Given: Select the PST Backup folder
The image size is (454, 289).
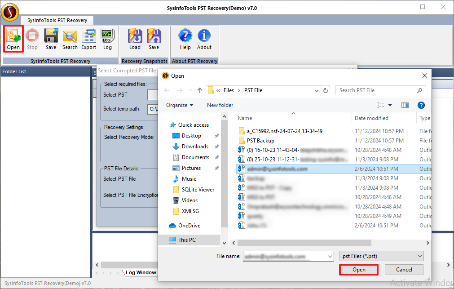Looking at the screenshot, I should click(260, 141).
